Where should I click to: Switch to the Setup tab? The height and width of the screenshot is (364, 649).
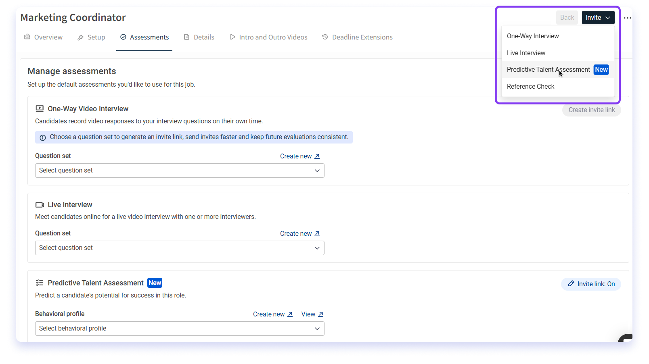91,37
